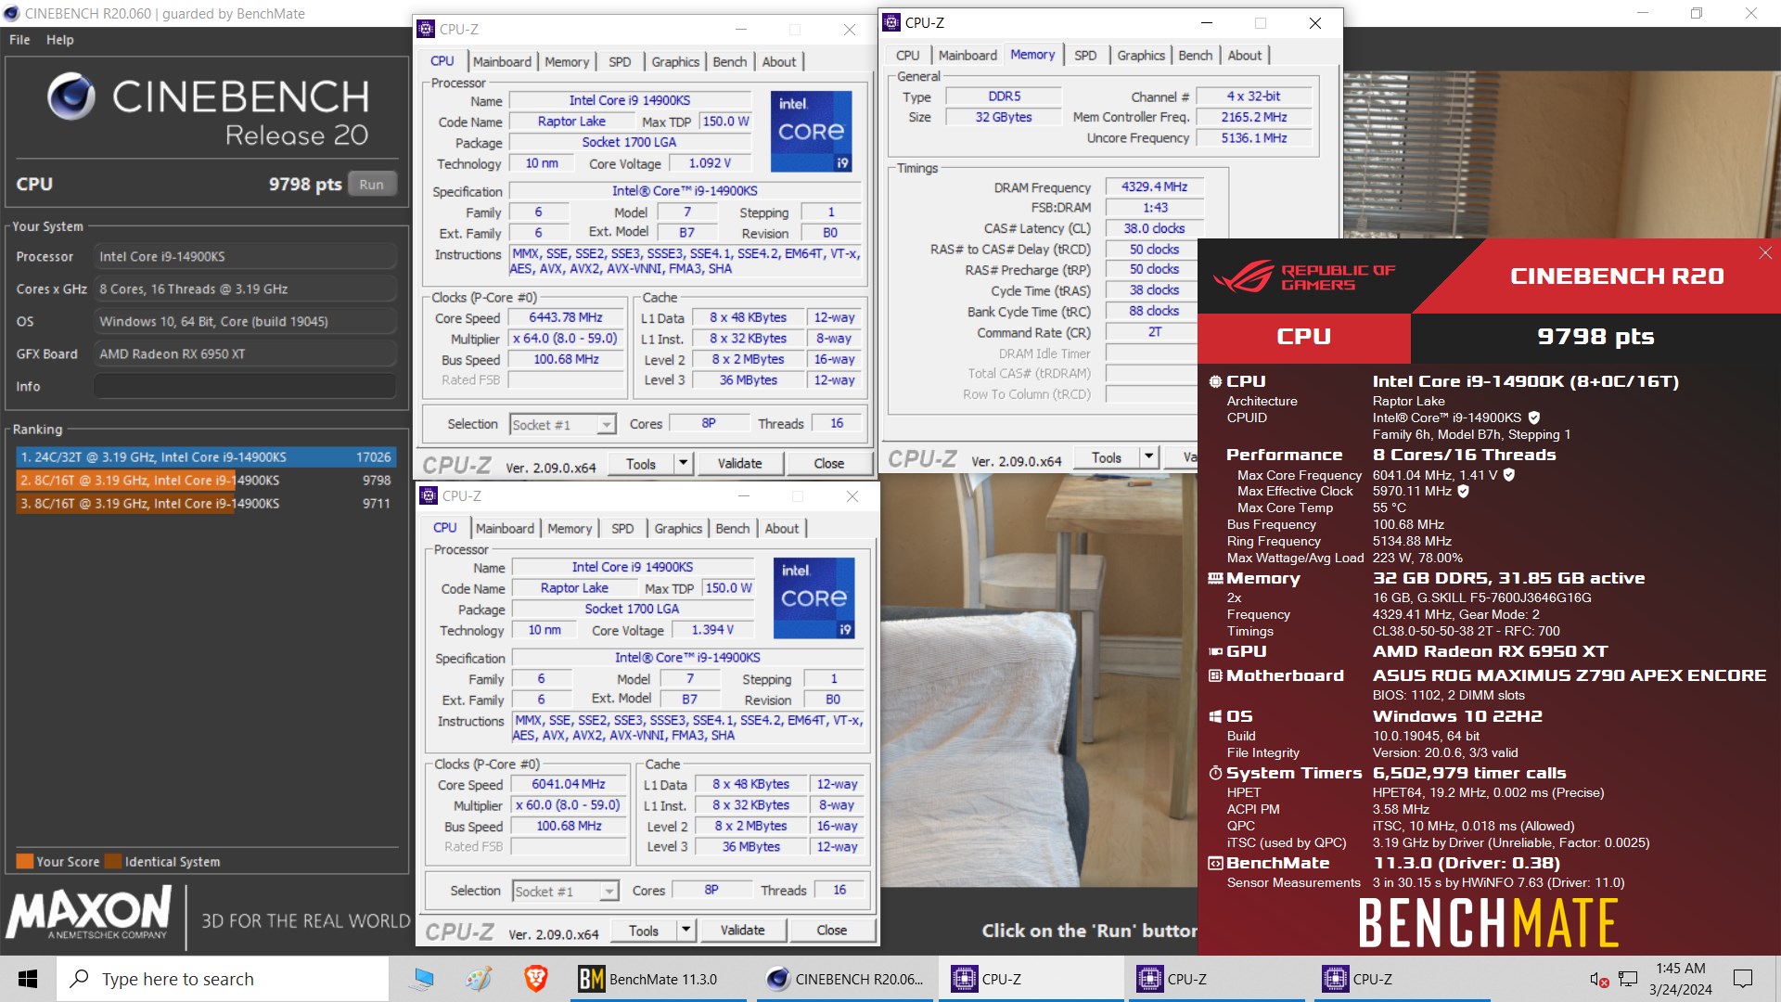Select the third CPU-Z taskbar item

tap(1403, 979)
